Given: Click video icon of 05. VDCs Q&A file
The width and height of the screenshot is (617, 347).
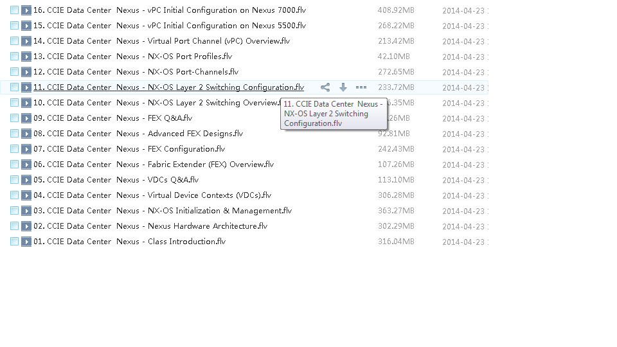Looking at the screenshot, I should click(26, 180).
